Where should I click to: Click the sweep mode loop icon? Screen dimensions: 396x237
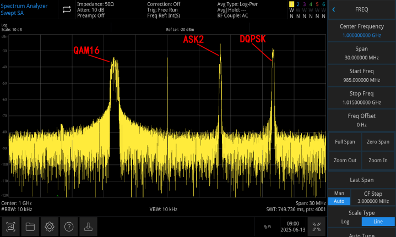tap(67, 9)
